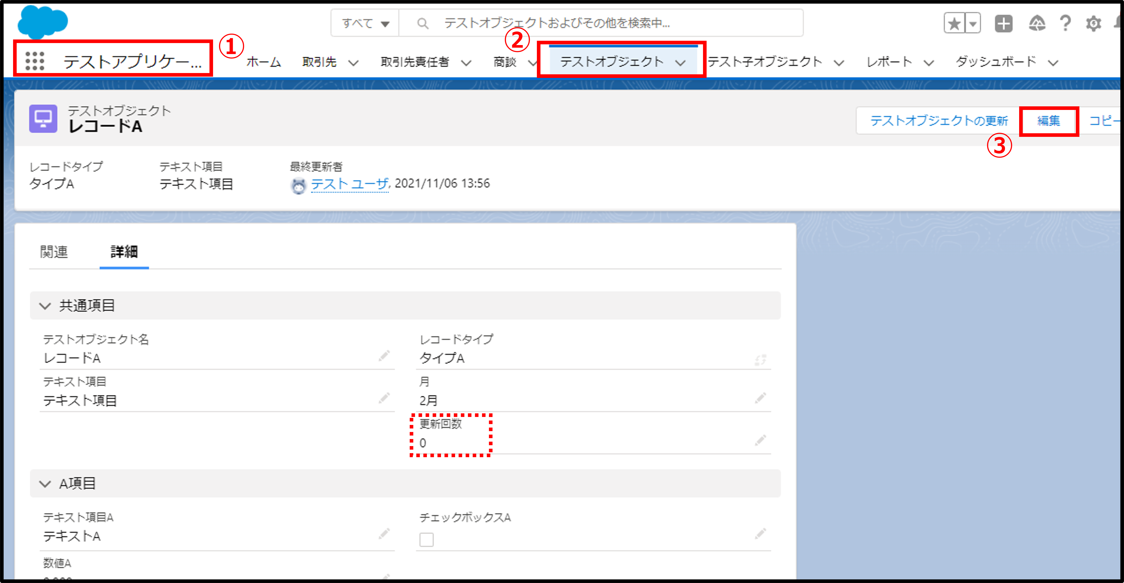Collapse the A項目 section
Screen dimensions: 1124x583
point(45,484)
